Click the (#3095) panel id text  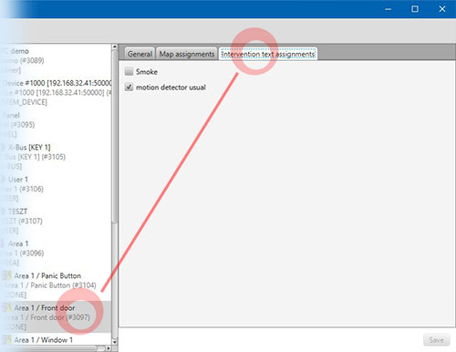coord(23,125)
